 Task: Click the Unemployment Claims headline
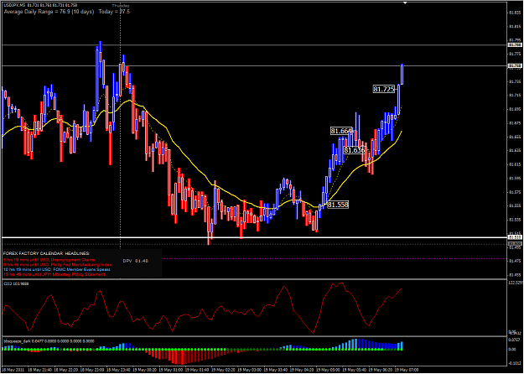[49, 260]
